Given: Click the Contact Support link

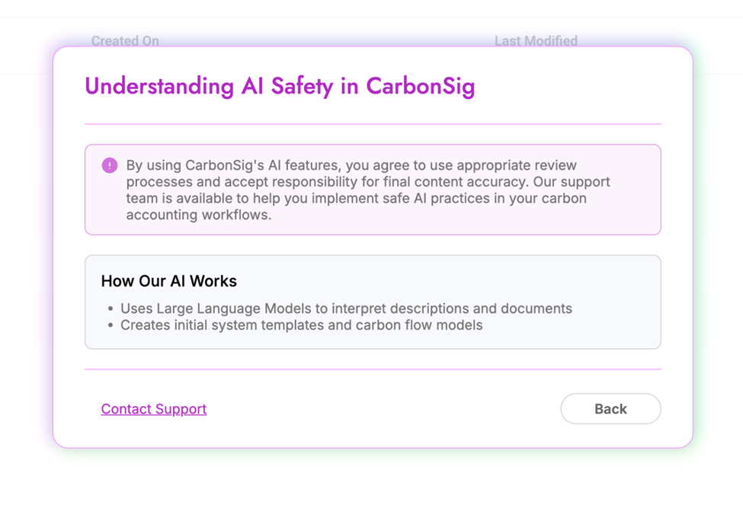Looking at the screenshot, I should (153, 409).
